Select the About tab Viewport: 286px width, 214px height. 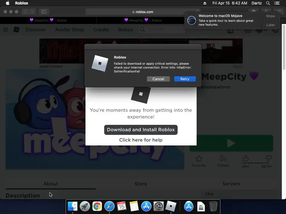51,184
